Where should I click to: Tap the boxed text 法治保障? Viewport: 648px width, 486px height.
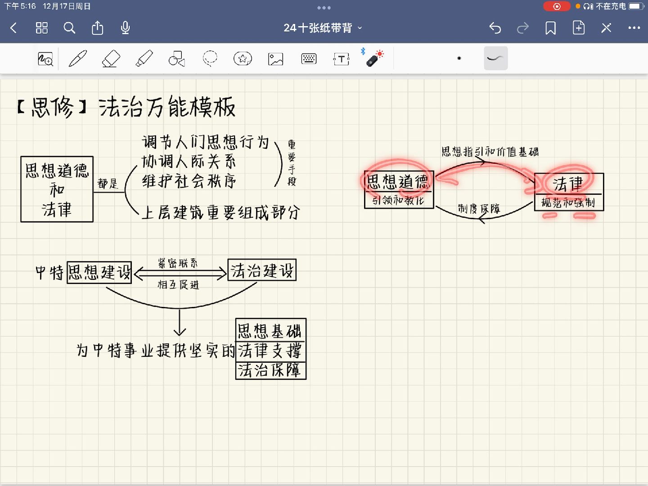coord(270,370)
